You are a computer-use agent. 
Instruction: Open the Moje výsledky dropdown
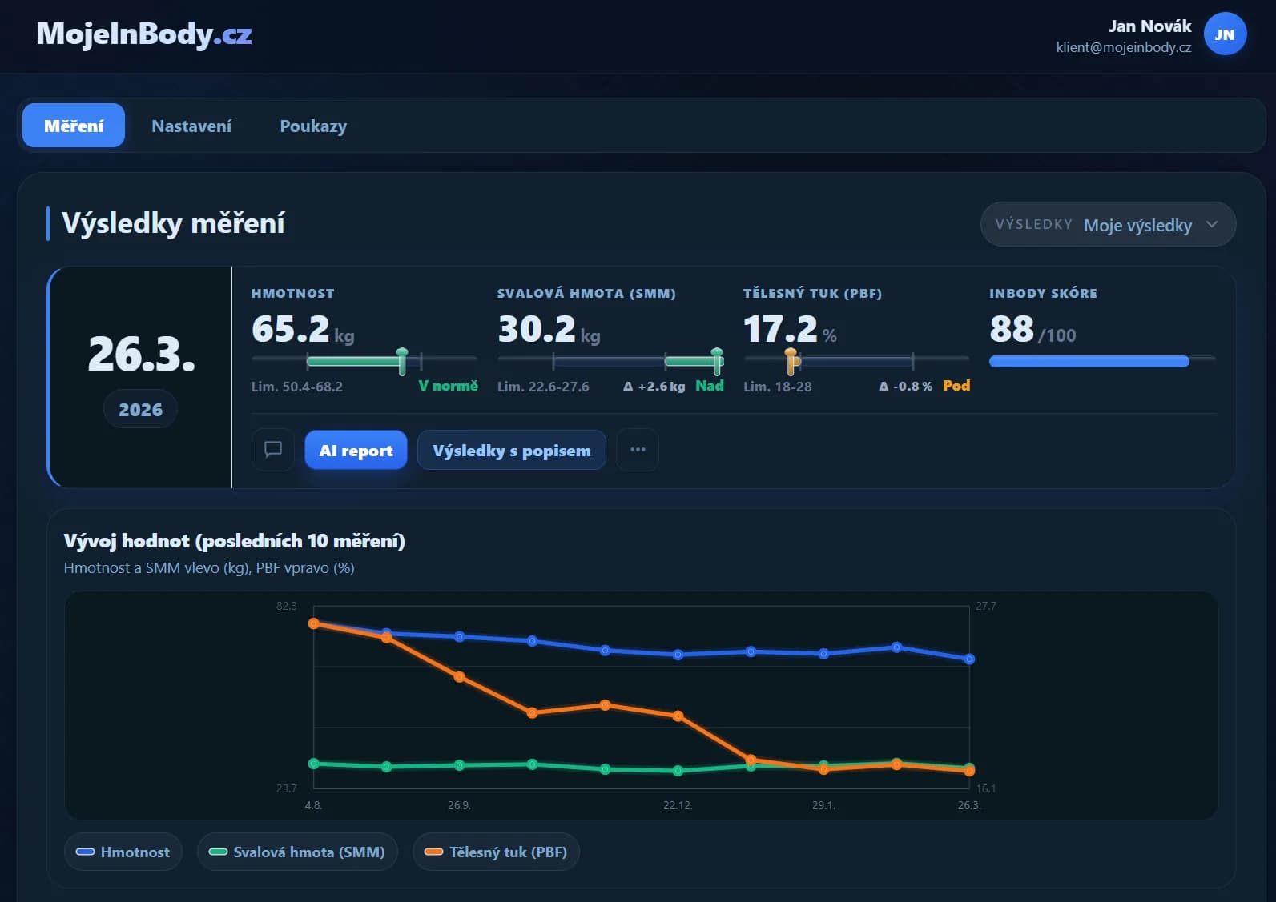pyautogui.click(x=1108, y=225)
